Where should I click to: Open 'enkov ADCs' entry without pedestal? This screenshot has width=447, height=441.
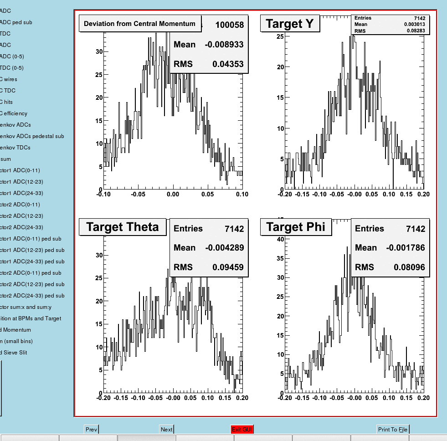click(x=15, y=125)
